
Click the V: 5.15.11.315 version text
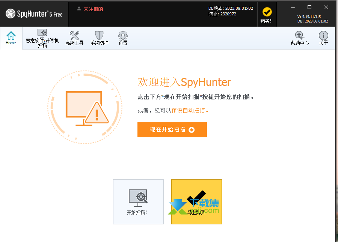[309, 17]
